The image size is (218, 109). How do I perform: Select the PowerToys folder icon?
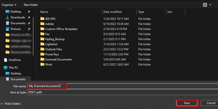point(42,54)
